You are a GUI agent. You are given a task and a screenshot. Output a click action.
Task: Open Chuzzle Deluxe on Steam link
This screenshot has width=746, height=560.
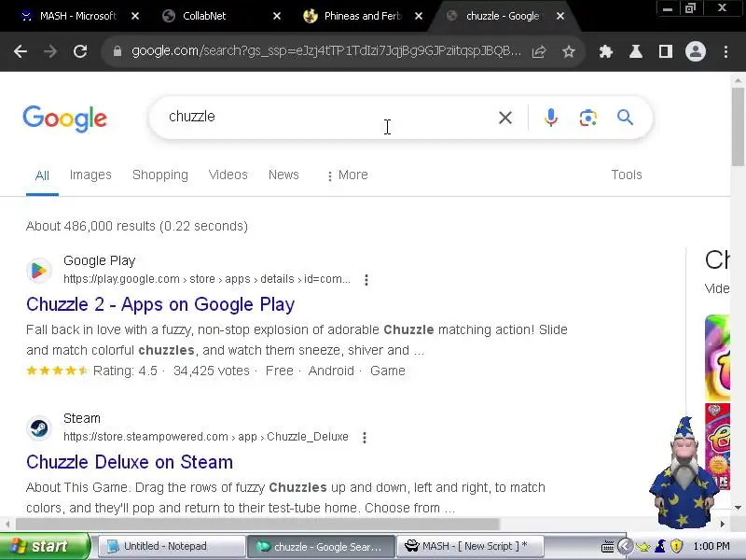130,462
